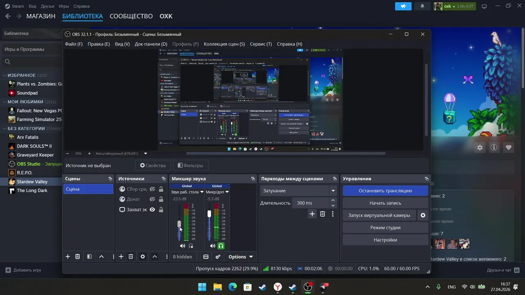Open the Док-панели (D) menu
Screen dimensions: 525x295
151,44
